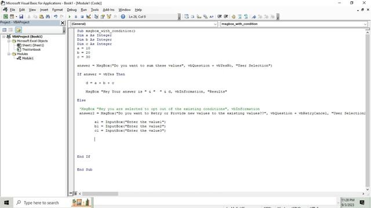Image resolution: width=371 pixels, height=208 pixels.
Task: Select Module1 in the project tree
Action: pos(28,58)
